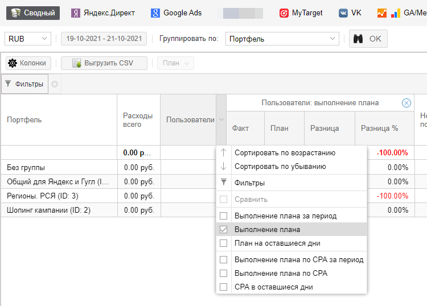This screenshot has width=427, height=306.
Task: Open the RUB currency dropdown
Action: pyautogui.click(x=28, y=39)
